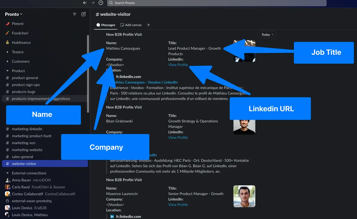Go forward with the right arrow icon
This screenshot has height=219, width=357.
pyautogui.click(x=93, y=3)
